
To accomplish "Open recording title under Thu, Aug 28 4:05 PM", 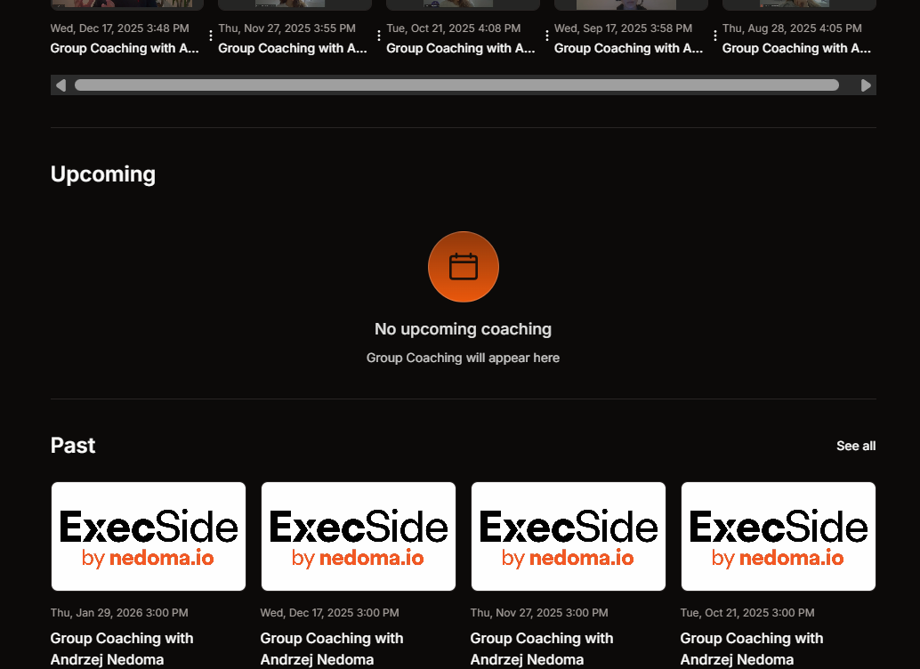I will (x=797, y=48).
